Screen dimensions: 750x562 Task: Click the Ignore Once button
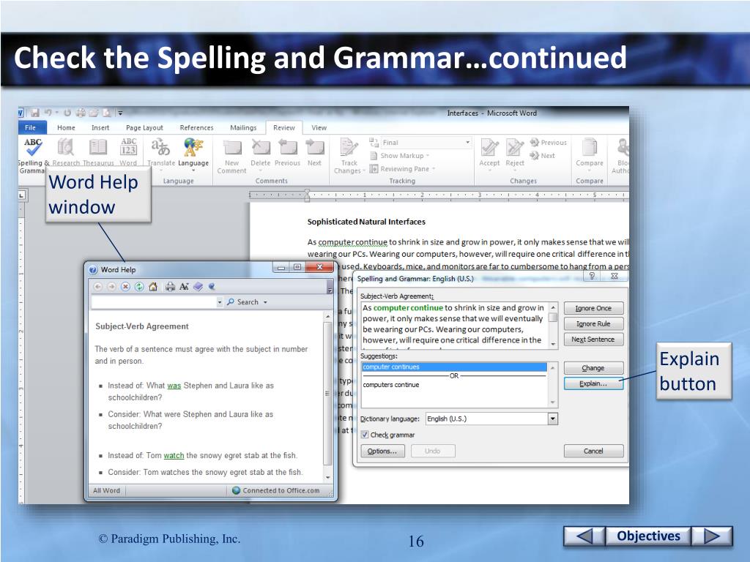[x=593, y=308]
